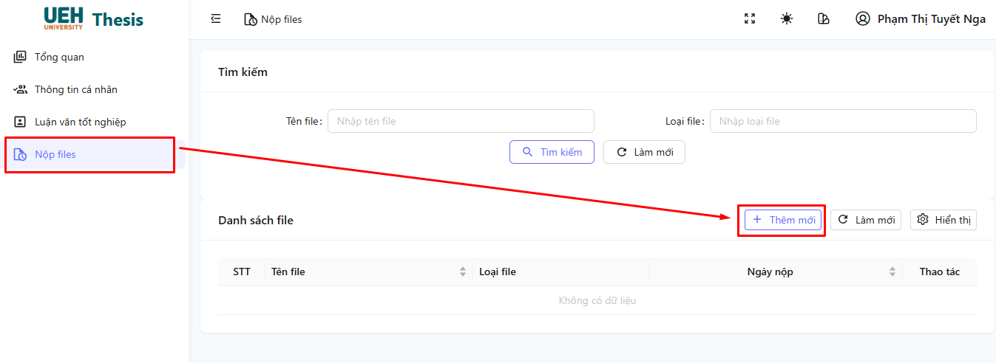Open the Luận văn tốt nghiệp section
The width and height of the screenshot is (996, 363).
tap(80, 122)
